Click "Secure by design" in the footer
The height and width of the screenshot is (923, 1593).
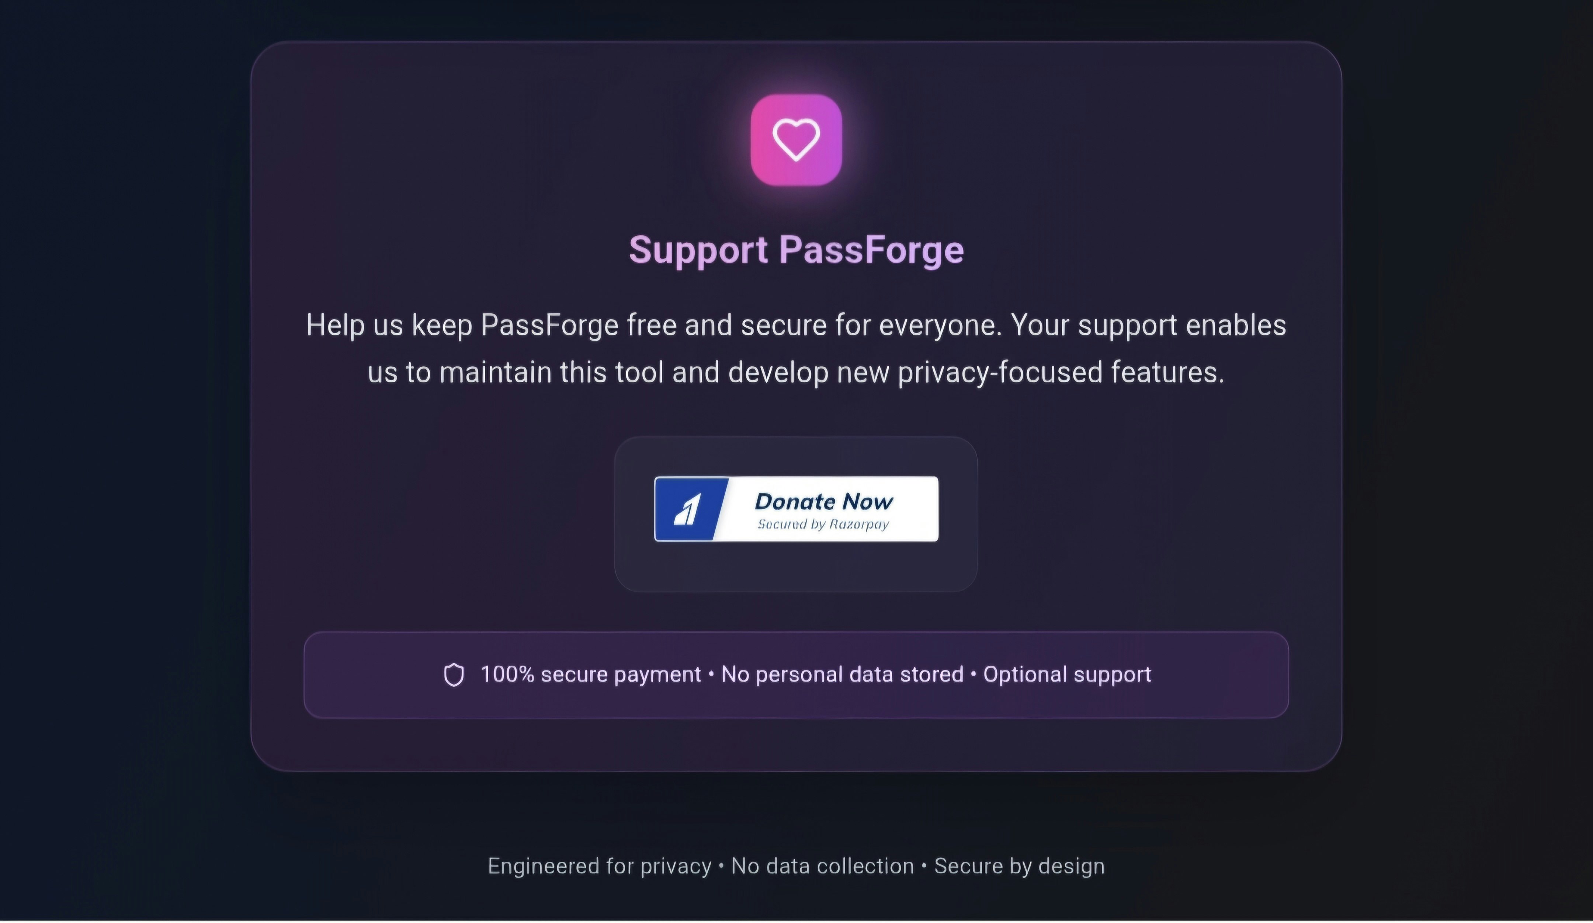[1019, 866]
